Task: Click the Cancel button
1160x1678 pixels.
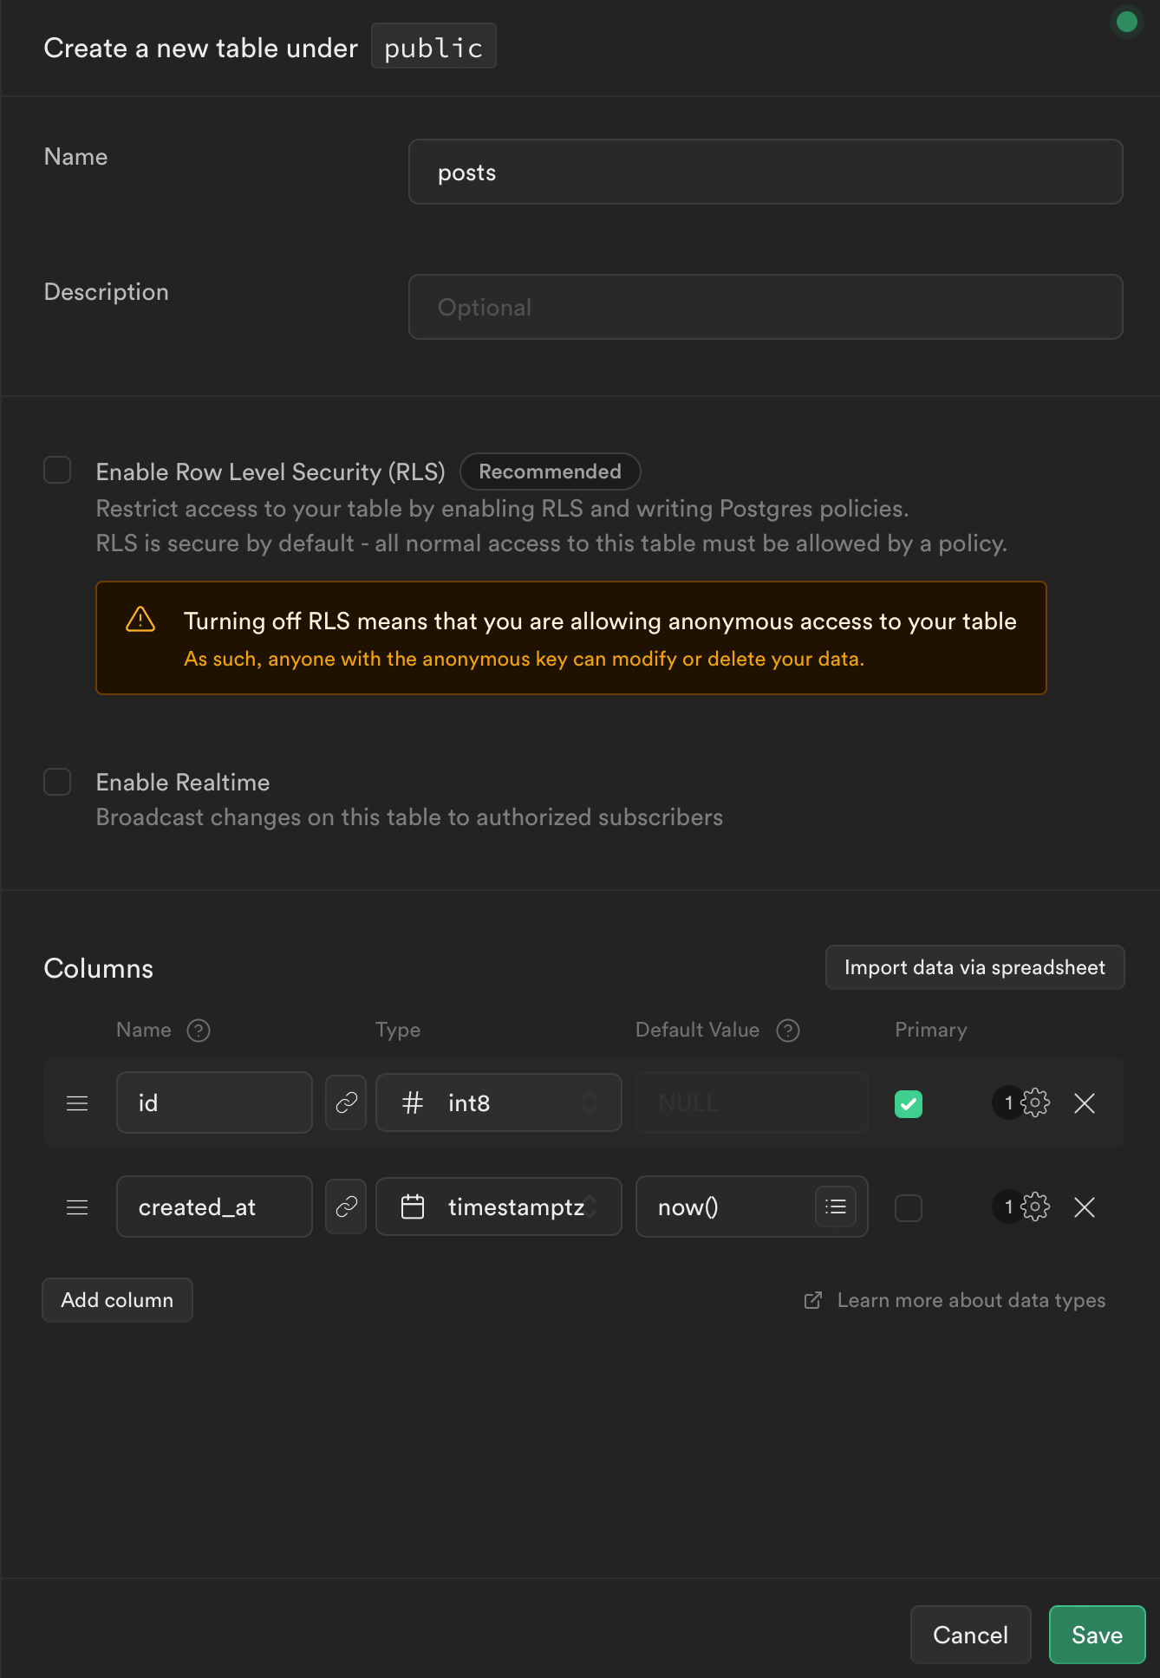Action: [x=971, y=1635]
